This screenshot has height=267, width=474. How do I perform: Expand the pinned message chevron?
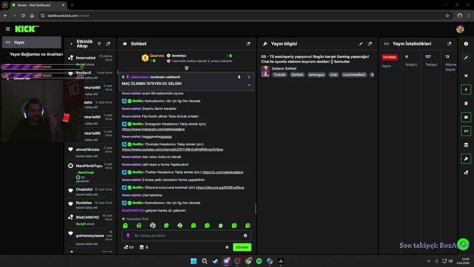point(249,85)
